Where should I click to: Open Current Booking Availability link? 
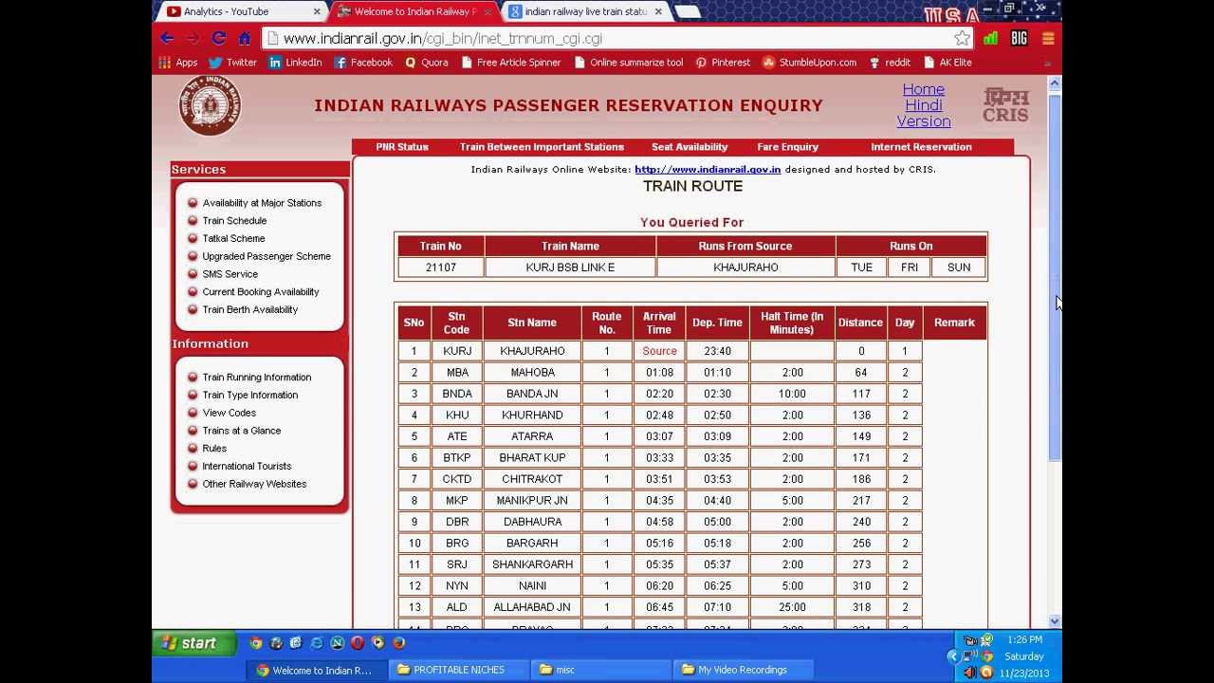[261, 292]
